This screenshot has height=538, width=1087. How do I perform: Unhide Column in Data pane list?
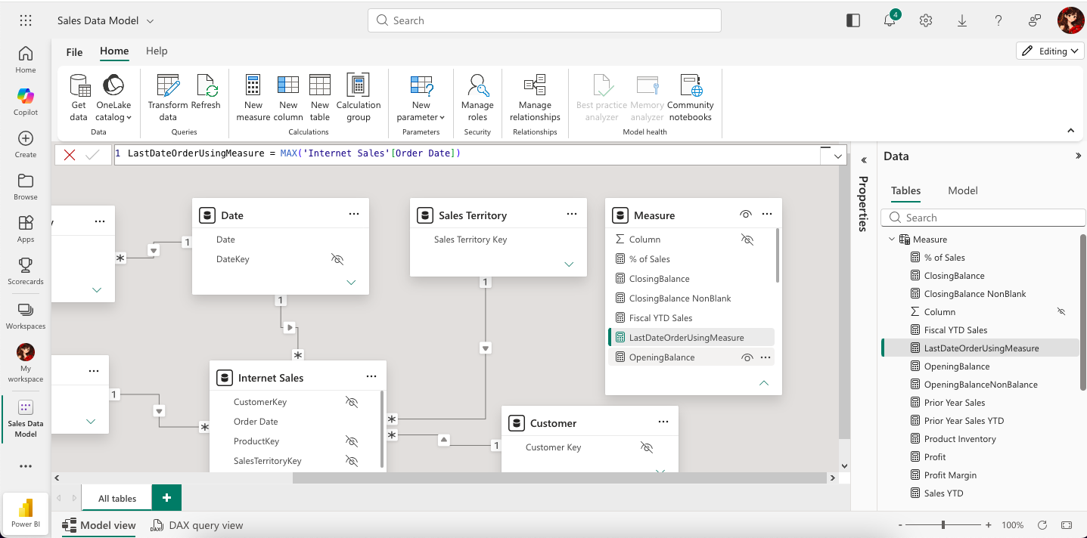point(1061,311)
